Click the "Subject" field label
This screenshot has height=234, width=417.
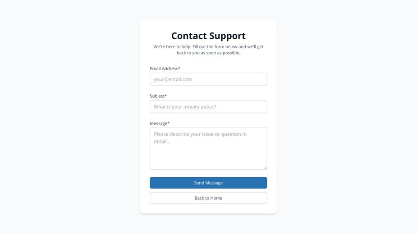(157, 96)
